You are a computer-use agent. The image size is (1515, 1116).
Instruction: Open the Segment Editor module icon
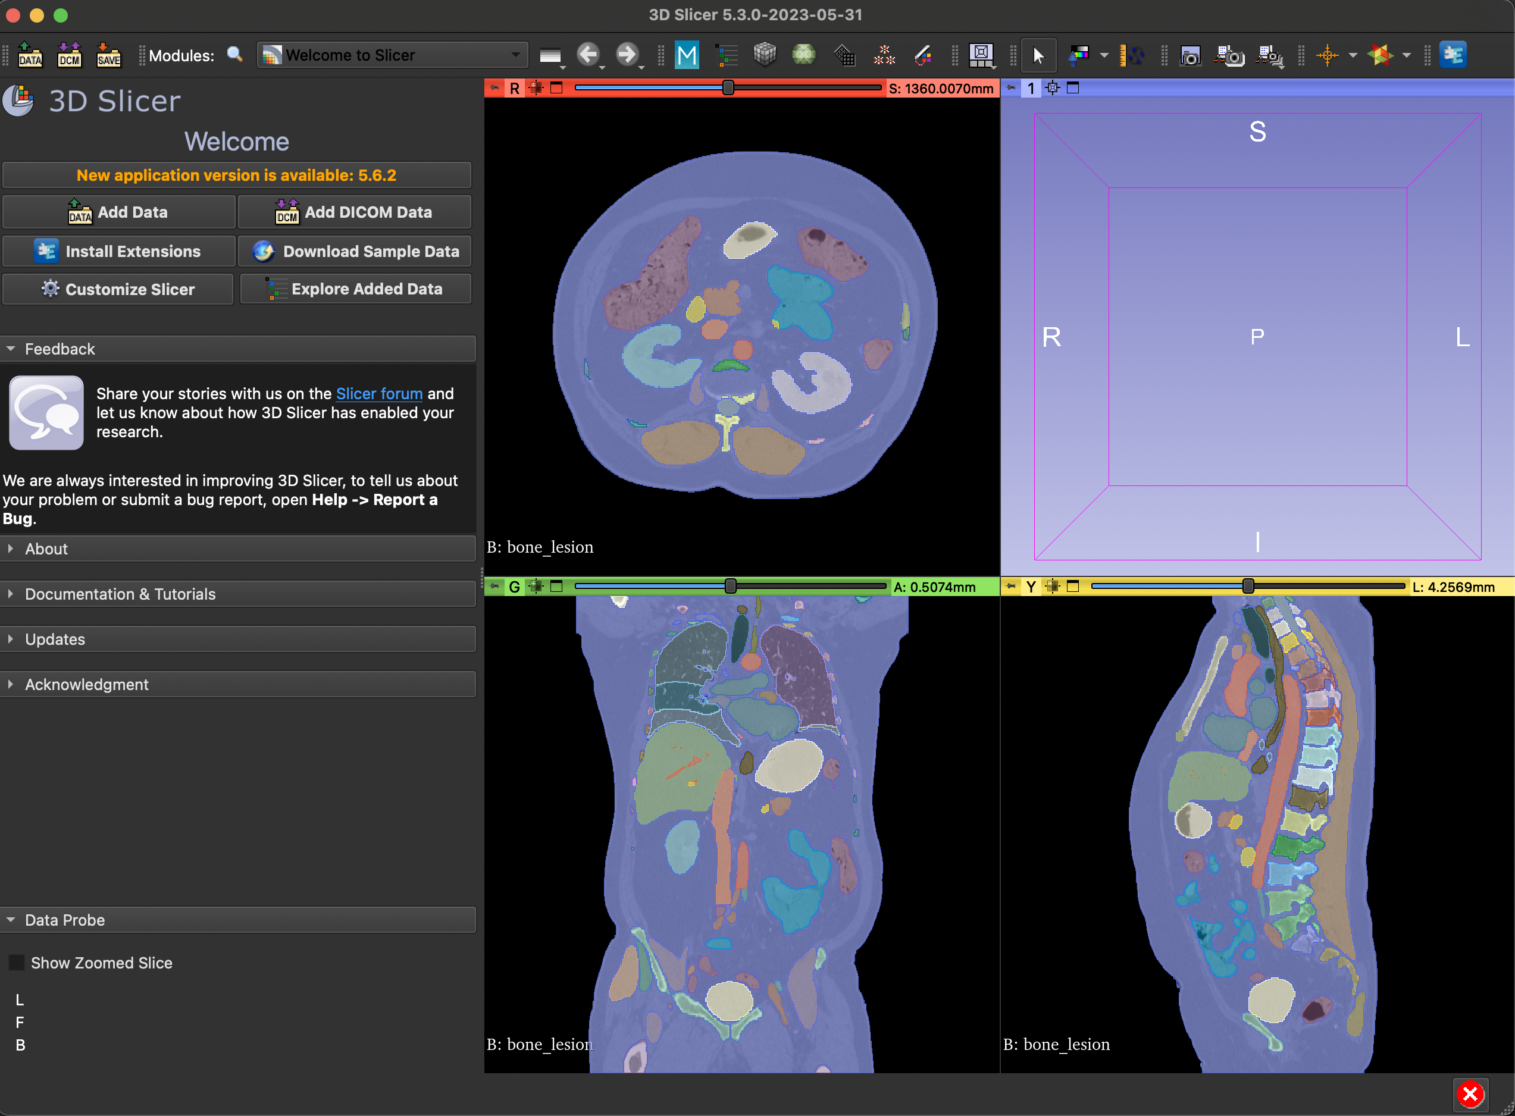coord(923,55)
